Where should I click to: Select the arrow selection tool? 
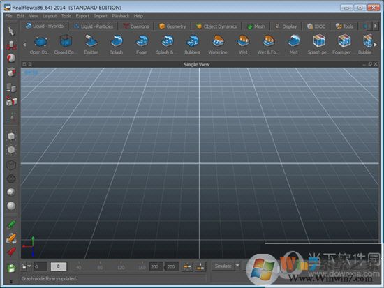[x=11, y=31]
